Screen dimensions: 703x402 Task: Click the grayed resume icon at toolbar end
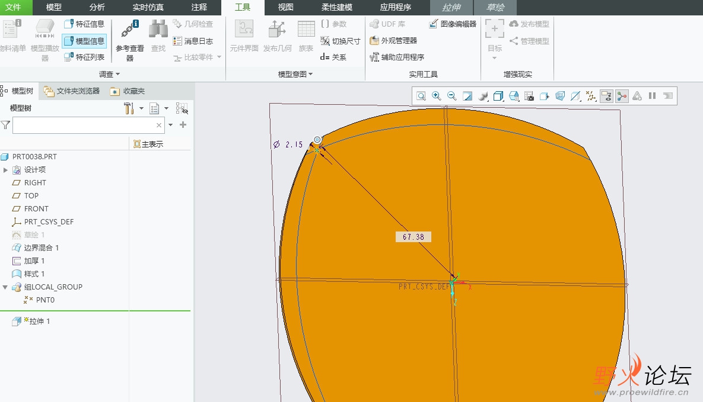click(668, 96)
